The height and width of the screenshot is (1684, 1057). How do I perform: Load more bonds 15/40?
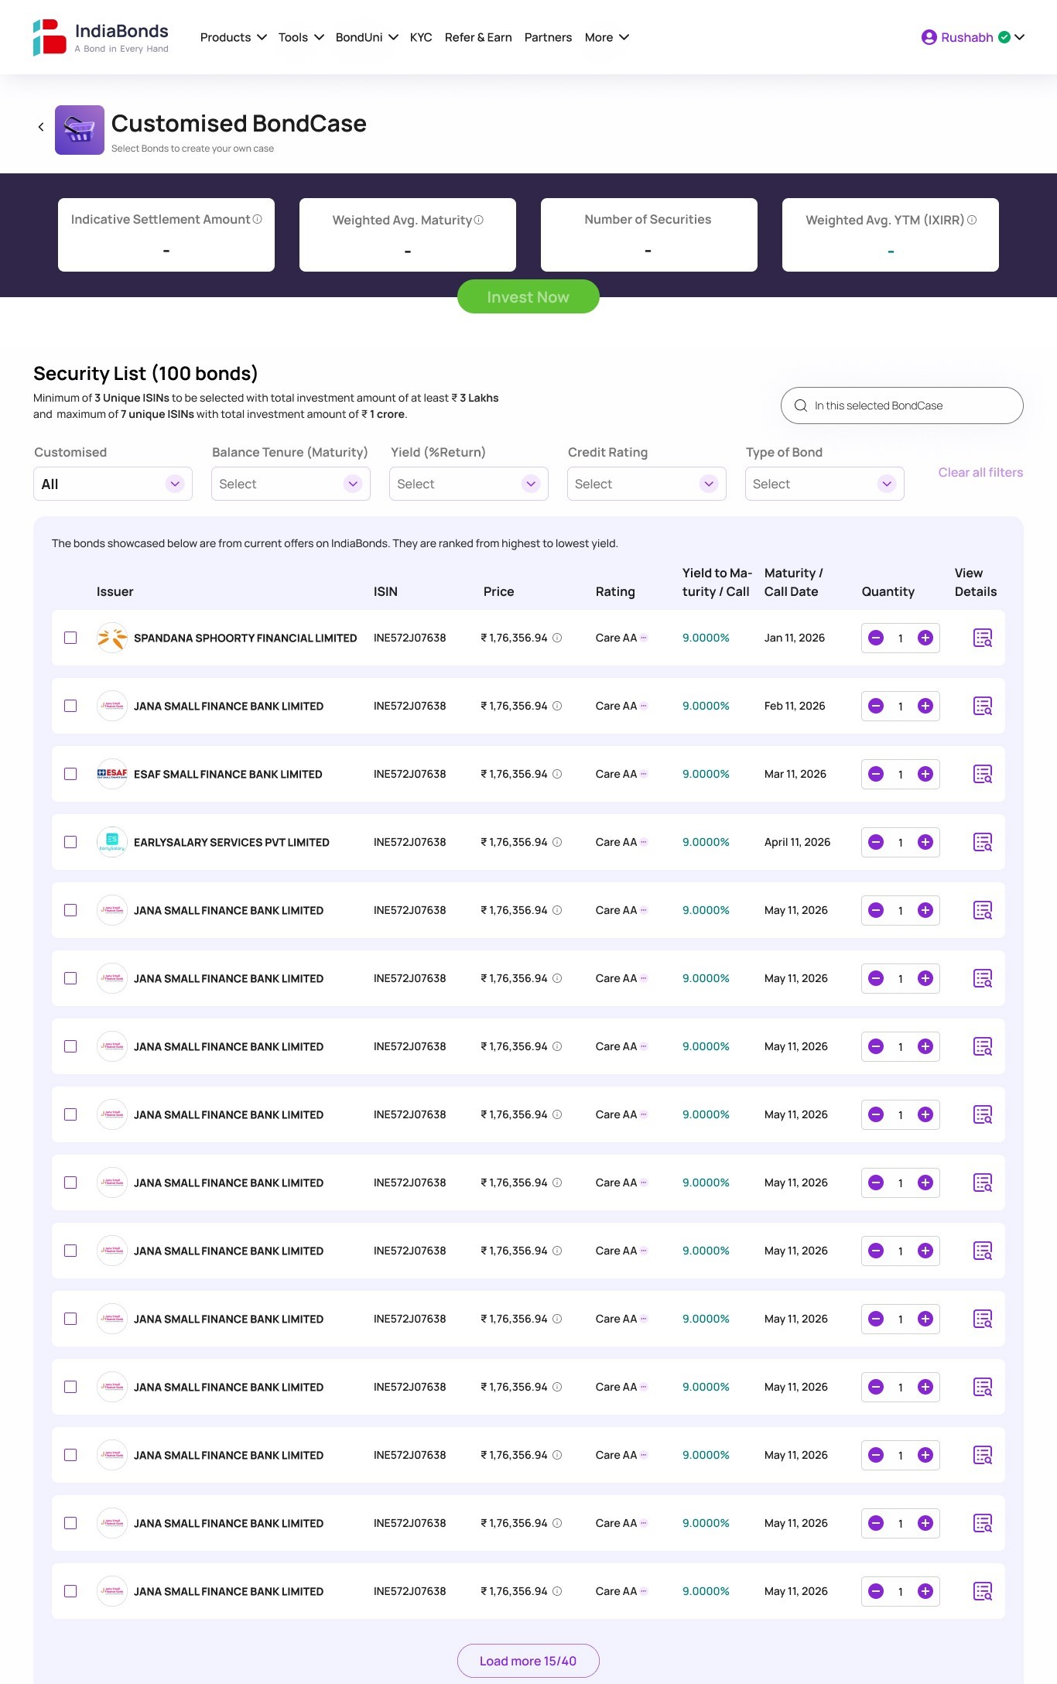528,1661
